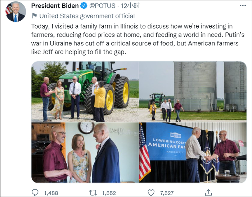Retweet this post via the retweet icon
The height and width of the screenshot is (197, 252).
click(x=93, y=193)
